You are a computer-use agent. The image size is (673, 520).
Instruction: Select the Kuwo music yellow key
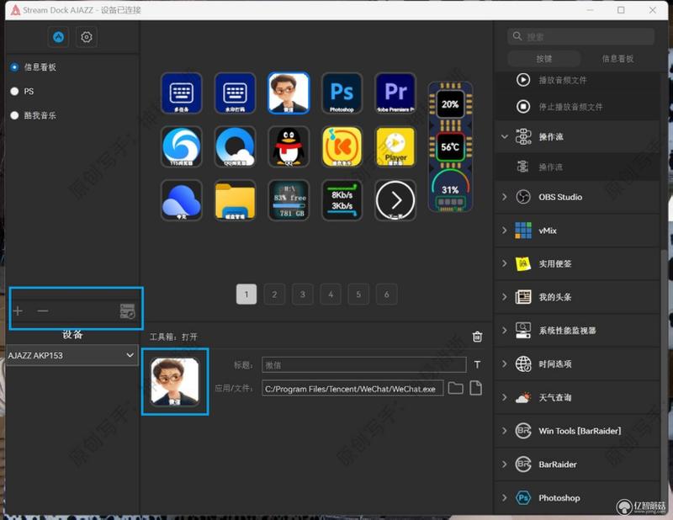pos(342,146)
